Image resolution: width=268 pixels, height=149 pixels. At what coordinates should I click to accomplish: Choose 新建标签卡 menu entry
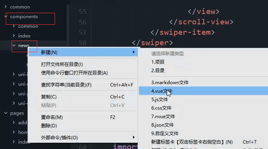click(x=192, y=142)
